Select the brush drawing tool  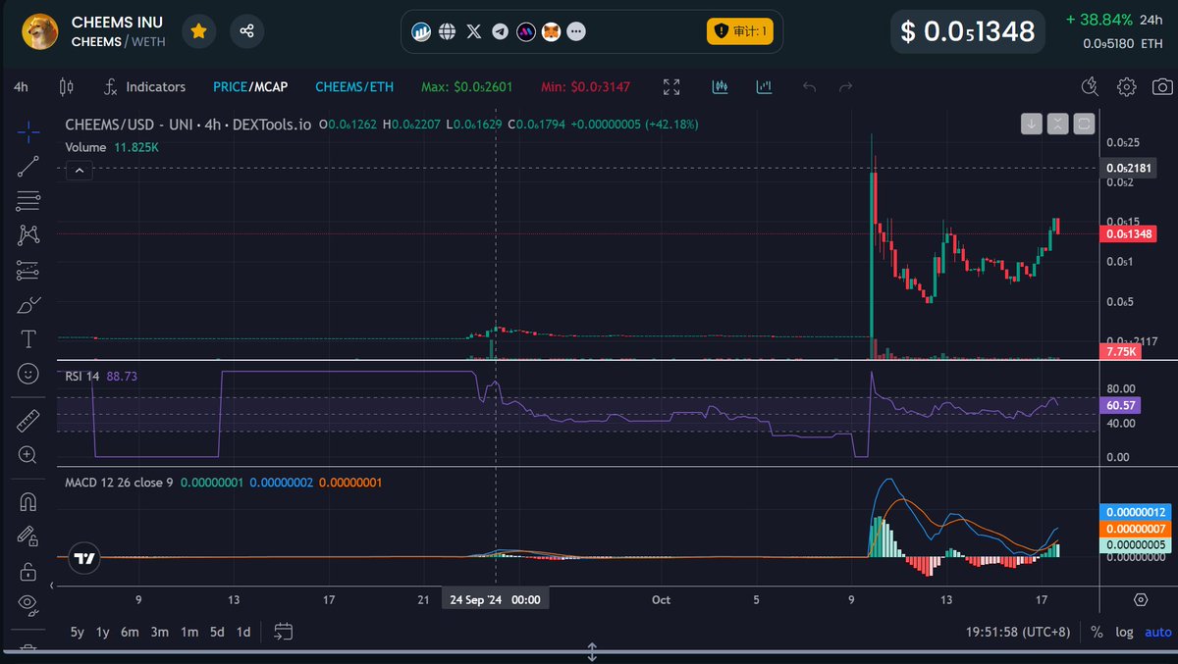(27, 305)
